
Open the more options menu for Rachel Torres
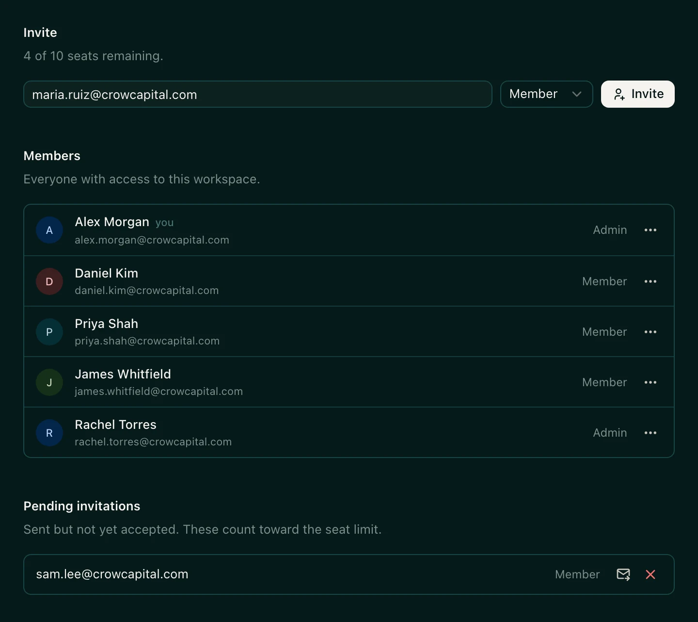click(x=650, y=433)
